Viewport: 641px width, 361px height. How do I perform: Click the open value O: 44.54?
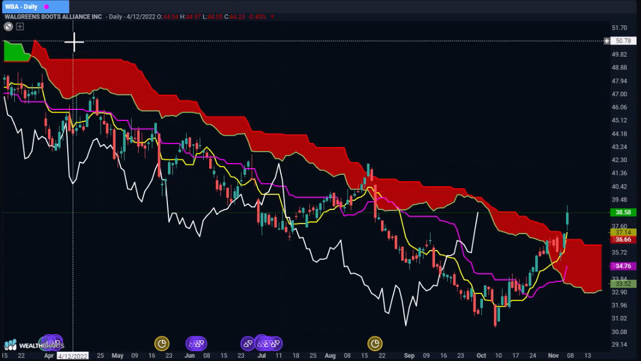[167, 16]
